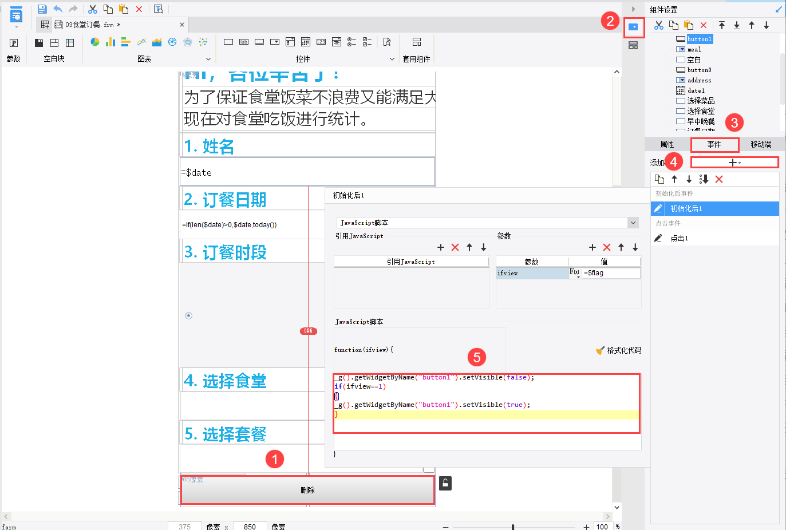
Task: Toggle the lock icon beside the 删除 button
Action: coord(445,483)
